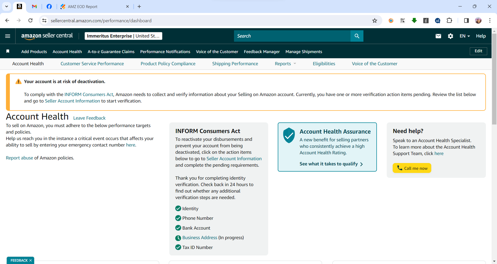The width and height of the screenshot is (497, 264).
Task: Open the Chrome profile avatar
Action: pos(478,20)
